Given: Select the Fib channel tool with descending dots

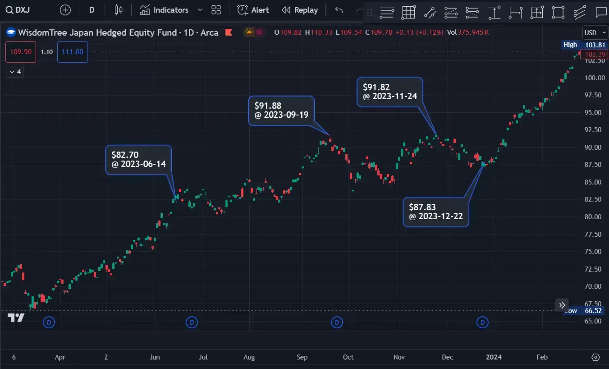Looking at the screenshot, I should click(472, 12).
